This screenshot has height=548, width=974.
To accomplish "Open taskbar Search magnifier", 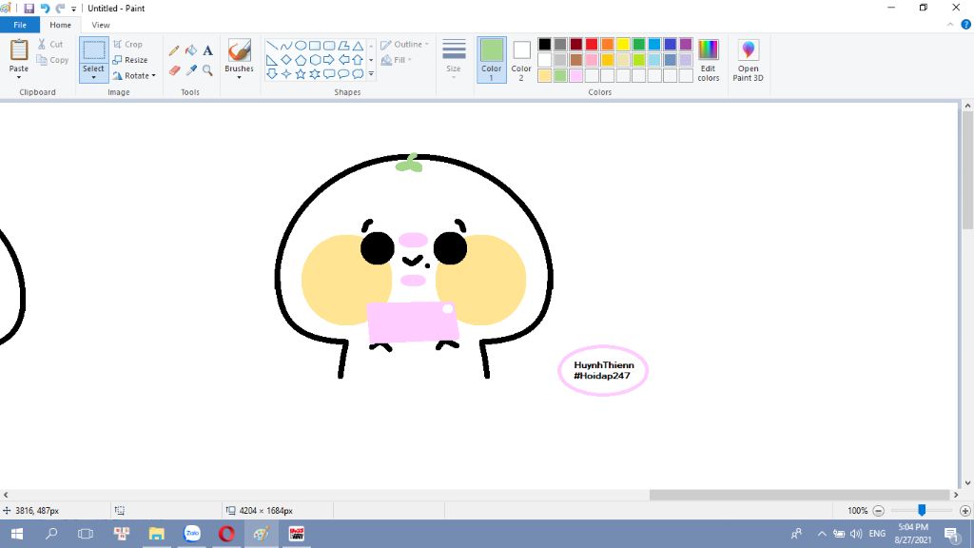I will point(51,534).
